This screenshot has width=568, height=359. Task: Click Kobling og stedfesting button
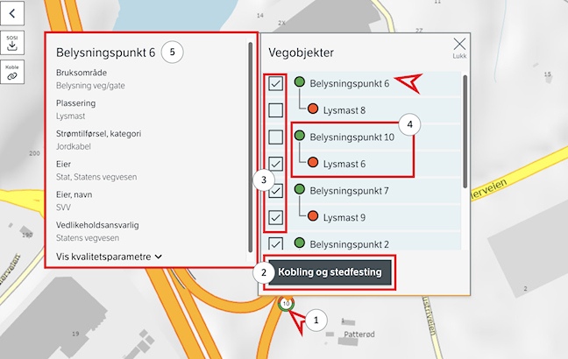point(330,272)
